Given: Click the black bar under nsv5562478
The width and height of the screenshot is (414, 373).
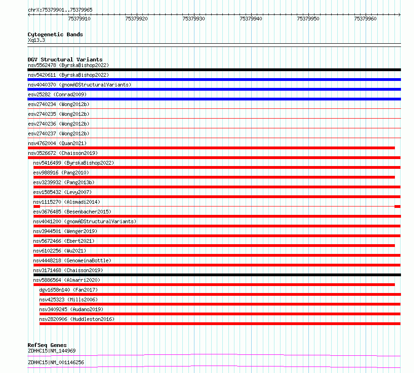Looking at the screenshot, I should [x=214, y=70].
